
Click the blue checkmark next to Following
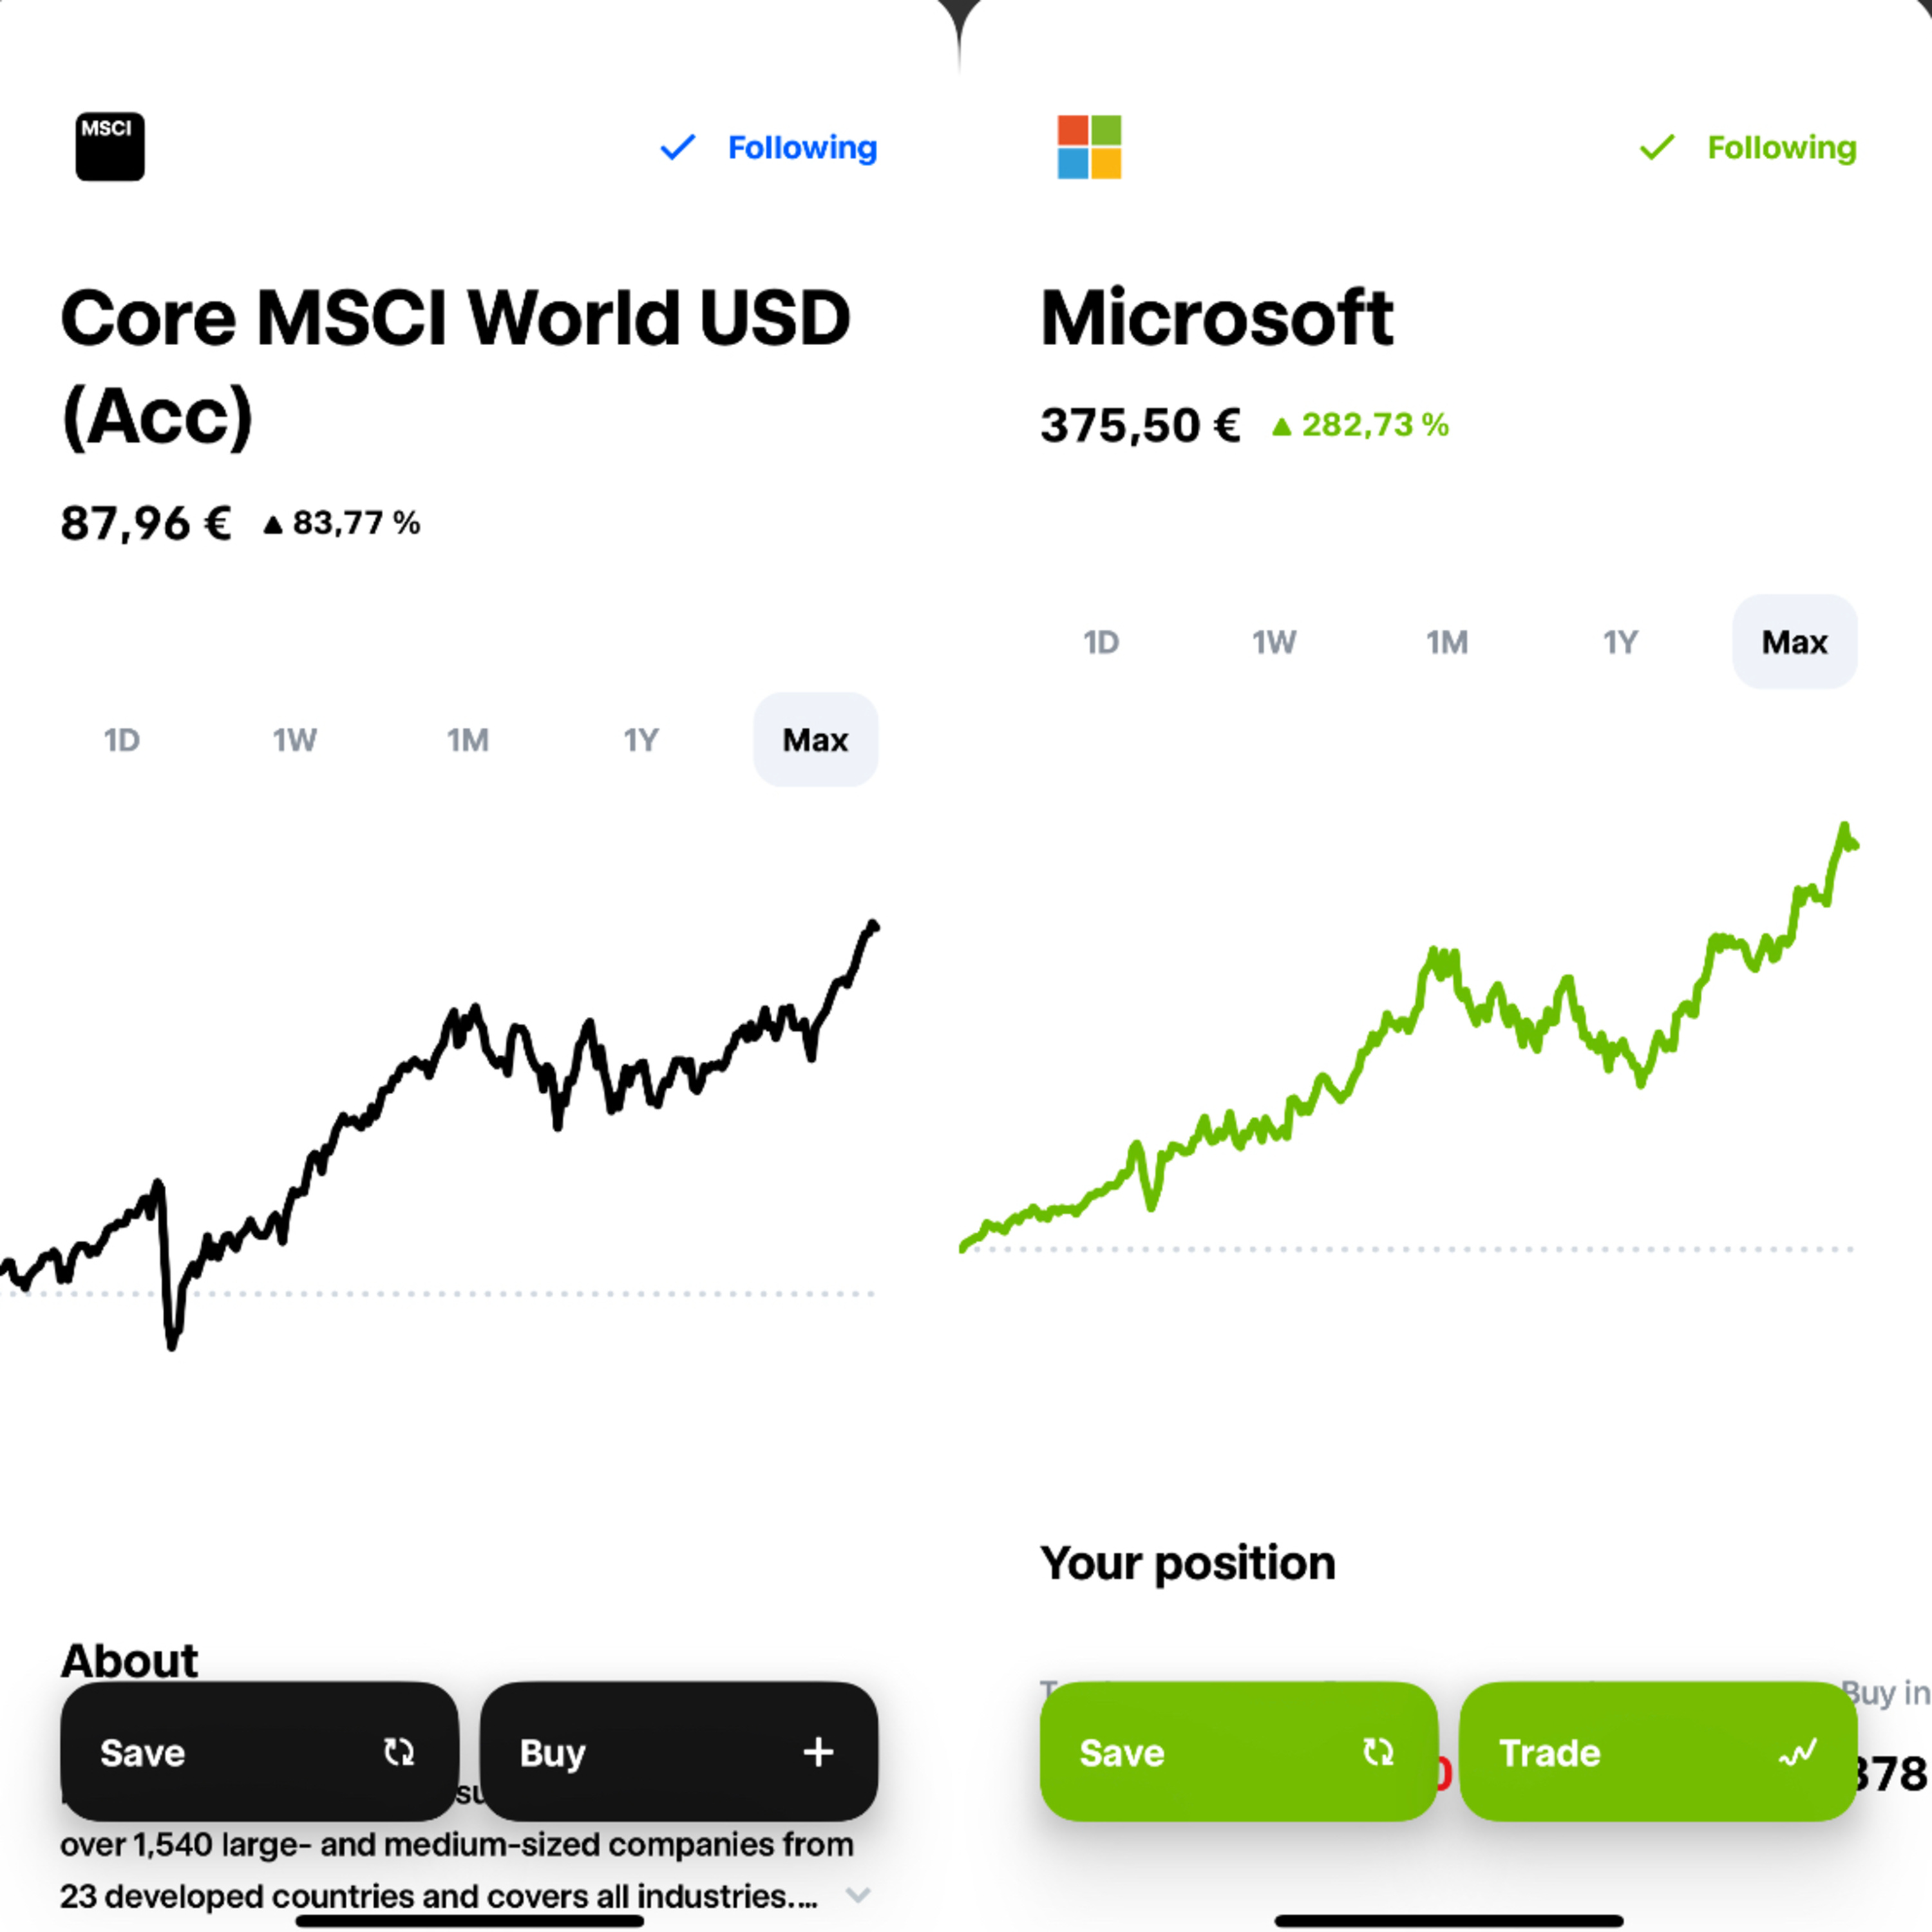coord(677,147)
